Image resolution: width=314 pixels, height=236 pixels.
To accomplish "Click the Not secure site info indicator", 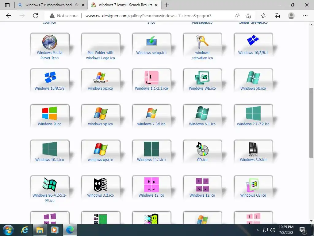I will coord(64,16).
